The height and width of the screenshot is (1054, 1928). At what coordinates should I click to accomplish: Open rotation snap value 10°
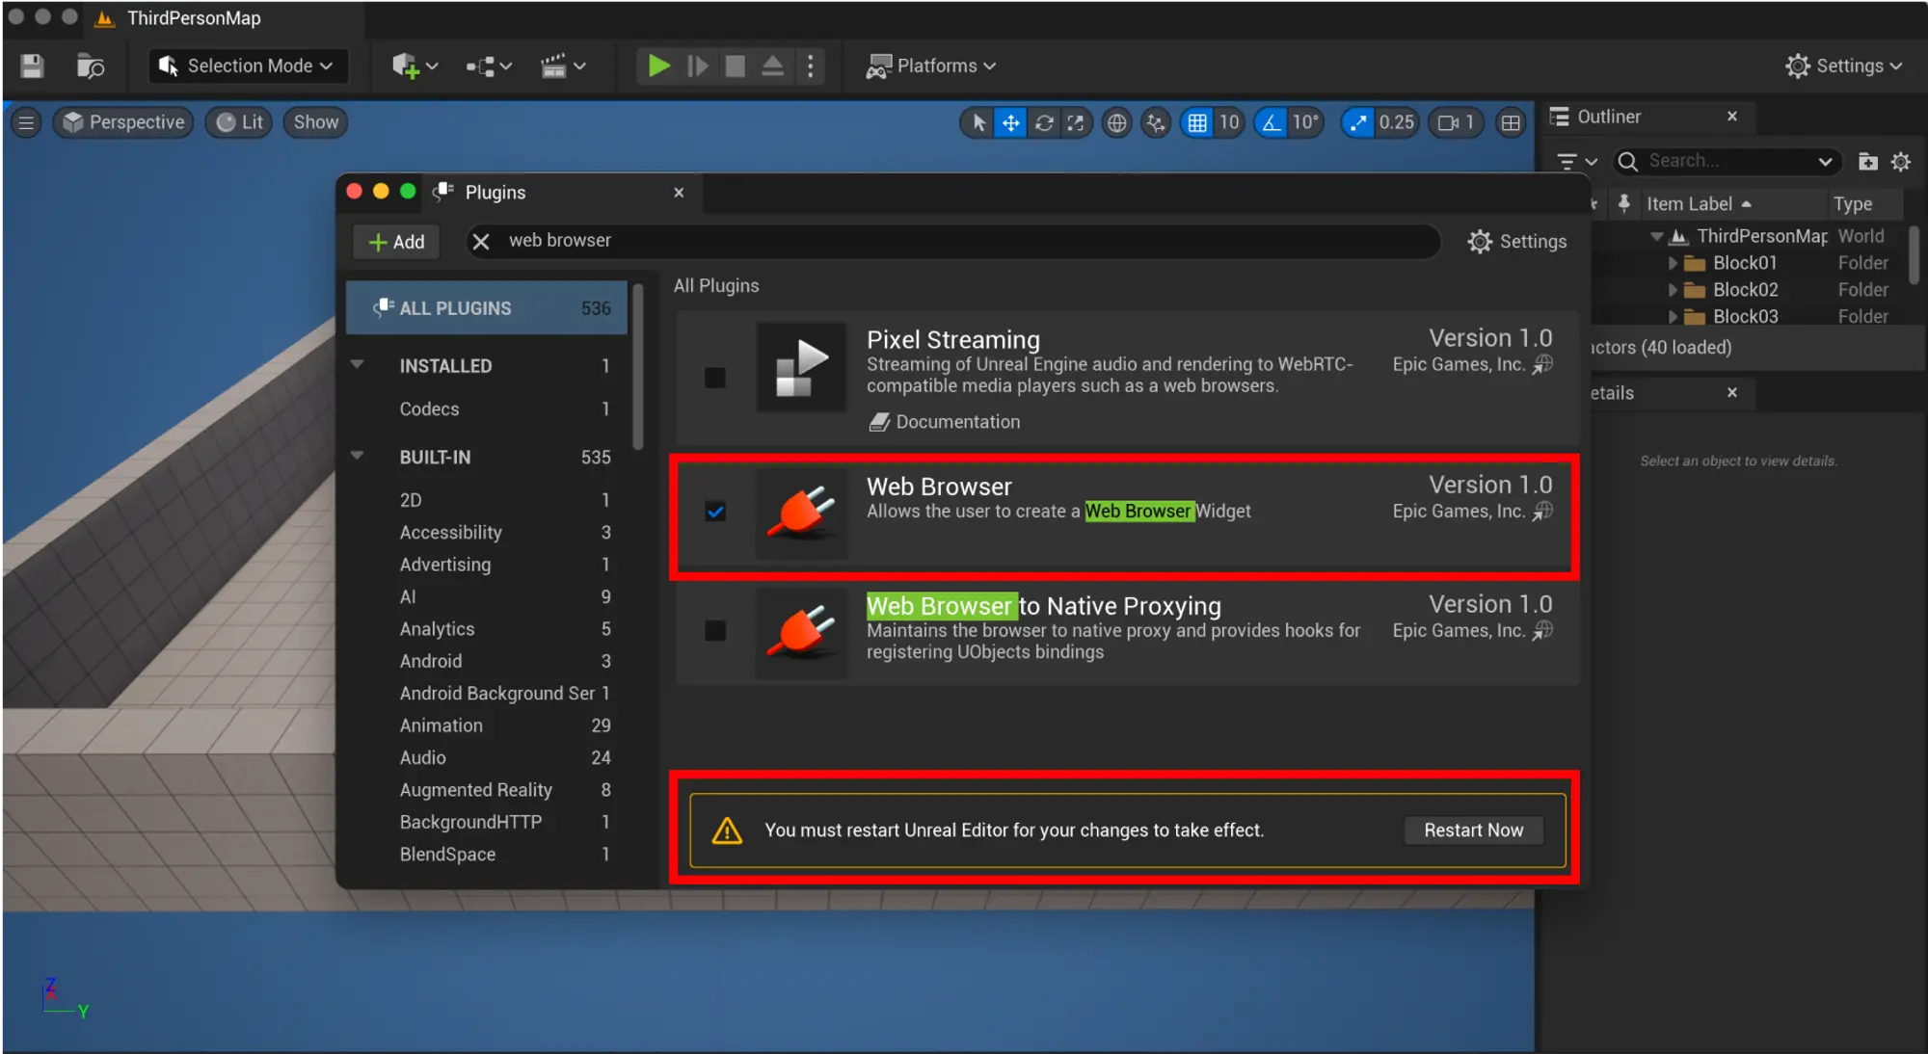coord(1305,122)
